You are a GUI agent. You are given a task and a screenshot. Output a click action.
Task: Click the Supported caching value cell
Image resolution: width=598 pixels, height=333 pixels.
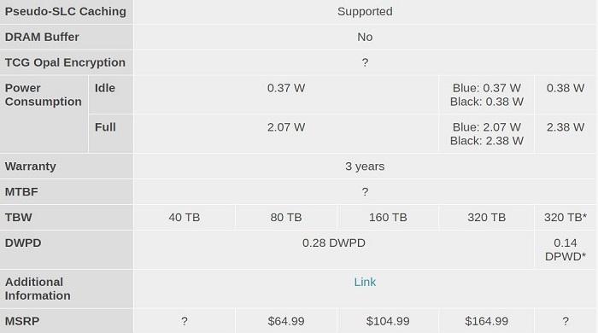click(x=365, y=12)
